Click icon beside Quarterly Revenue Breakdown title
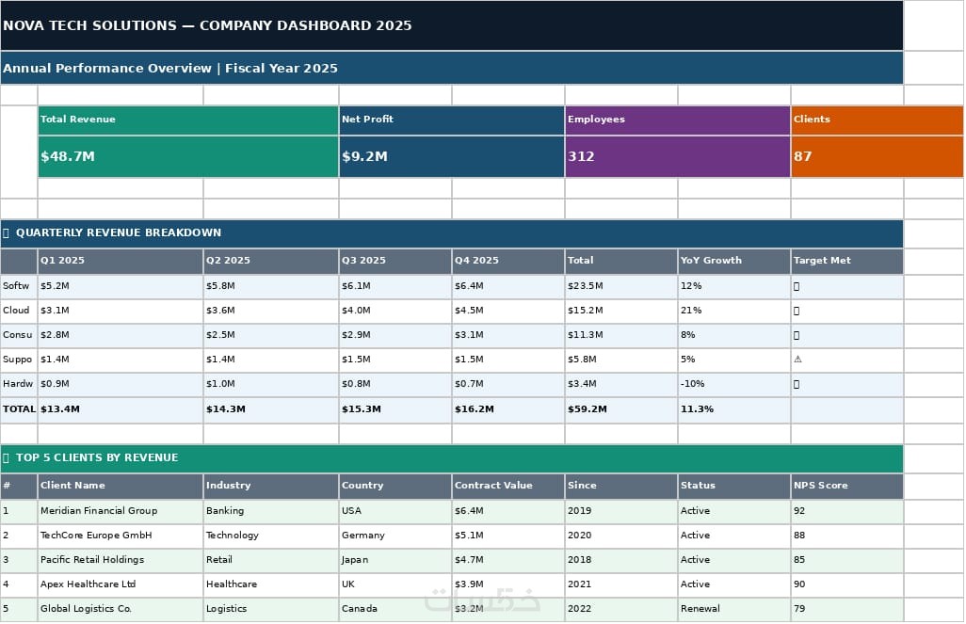The height and width of the screenshot is (624, 966). (7, 233)
